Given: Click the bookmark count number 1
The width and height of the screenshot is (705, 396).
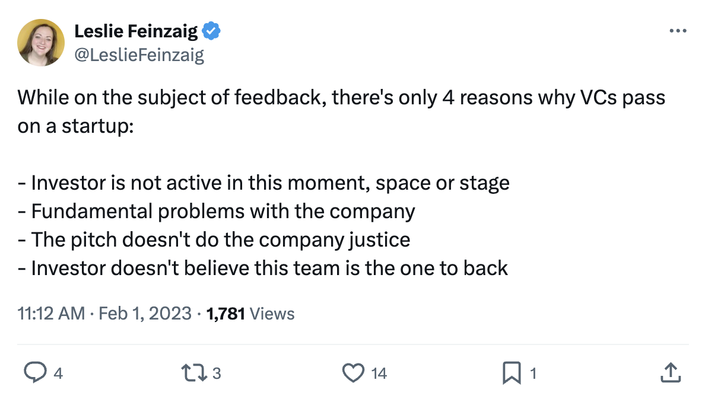Looking at the screenshot, I should pos(533,373).
